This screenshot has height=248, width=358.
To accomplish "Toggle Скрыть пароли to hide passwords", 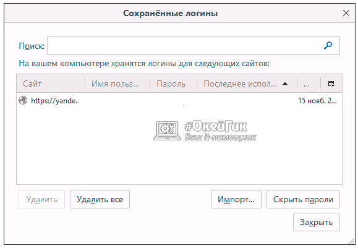I will [303, 199].
